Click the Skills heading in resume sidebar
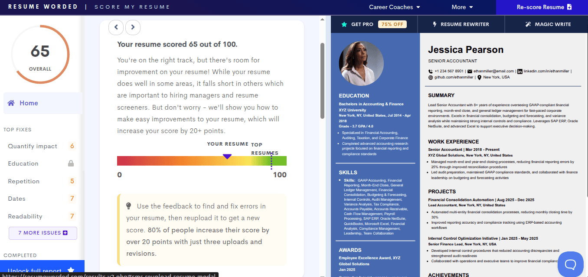This screenshot has height=277, width=588. click(x=348, y=173)
